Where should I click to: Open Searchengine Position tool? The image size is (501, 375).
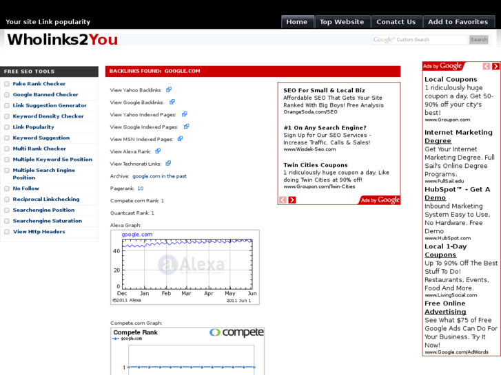(43, 210)
